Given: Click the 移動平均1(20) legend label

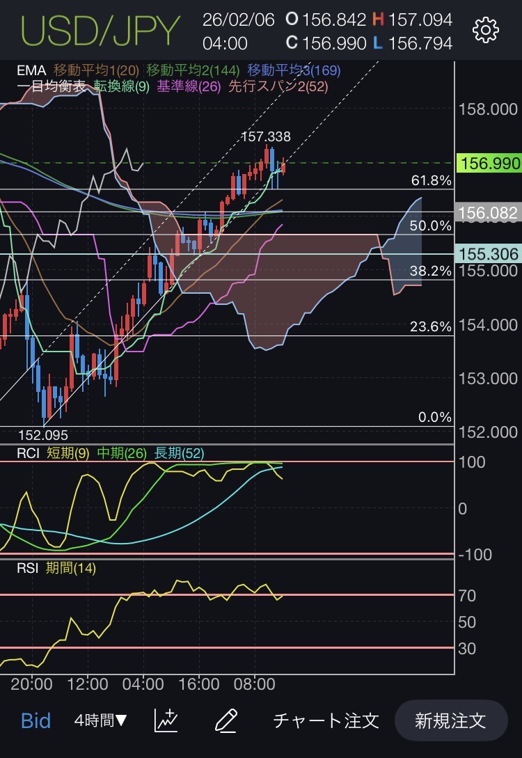Looking at the screenshot, I should click(97, 70).
